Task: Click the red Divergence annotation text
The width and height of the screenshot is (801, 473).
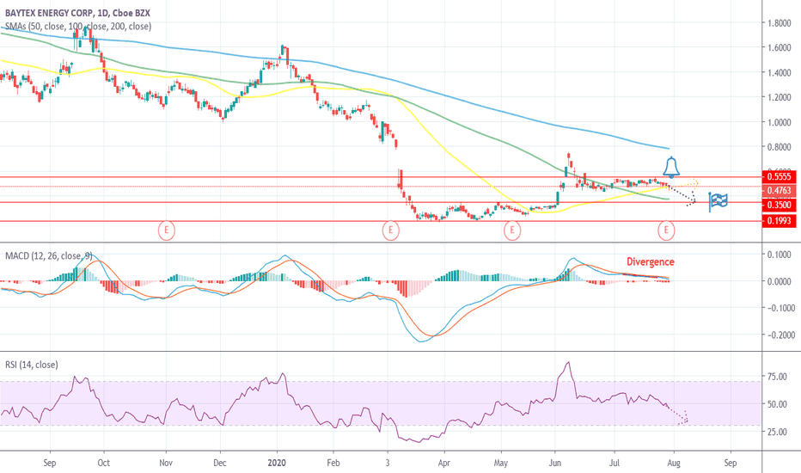Action: coord(651,261)
